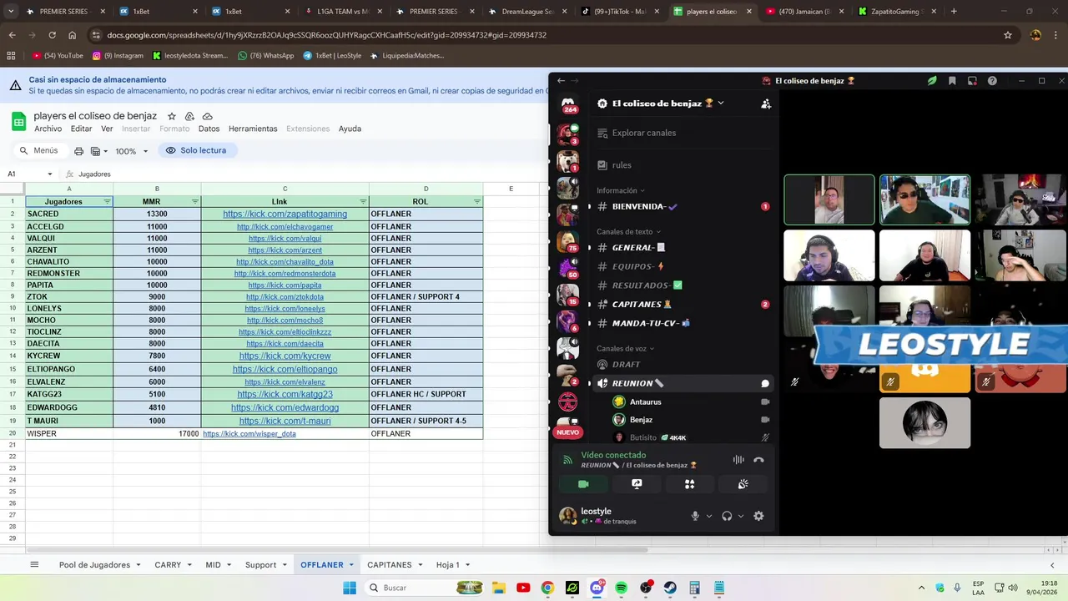
Task: Reload the page in Chrome
Action: click(x=52, y=35)
